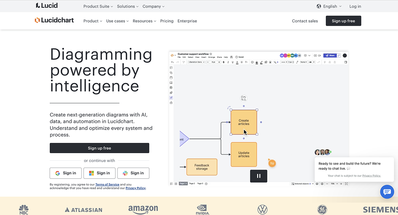The height and width of the screenshot is (215, 398).
Task: Switch to the Page 2 tab
Action: coord(192,184)
